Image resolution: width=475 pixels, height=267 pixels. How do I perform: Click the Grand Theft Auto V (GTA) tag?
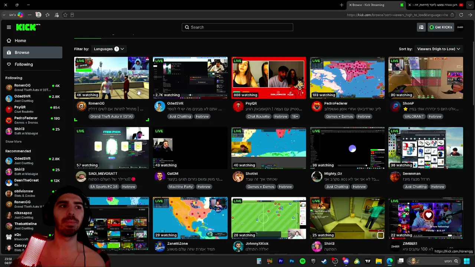point(111,116)
